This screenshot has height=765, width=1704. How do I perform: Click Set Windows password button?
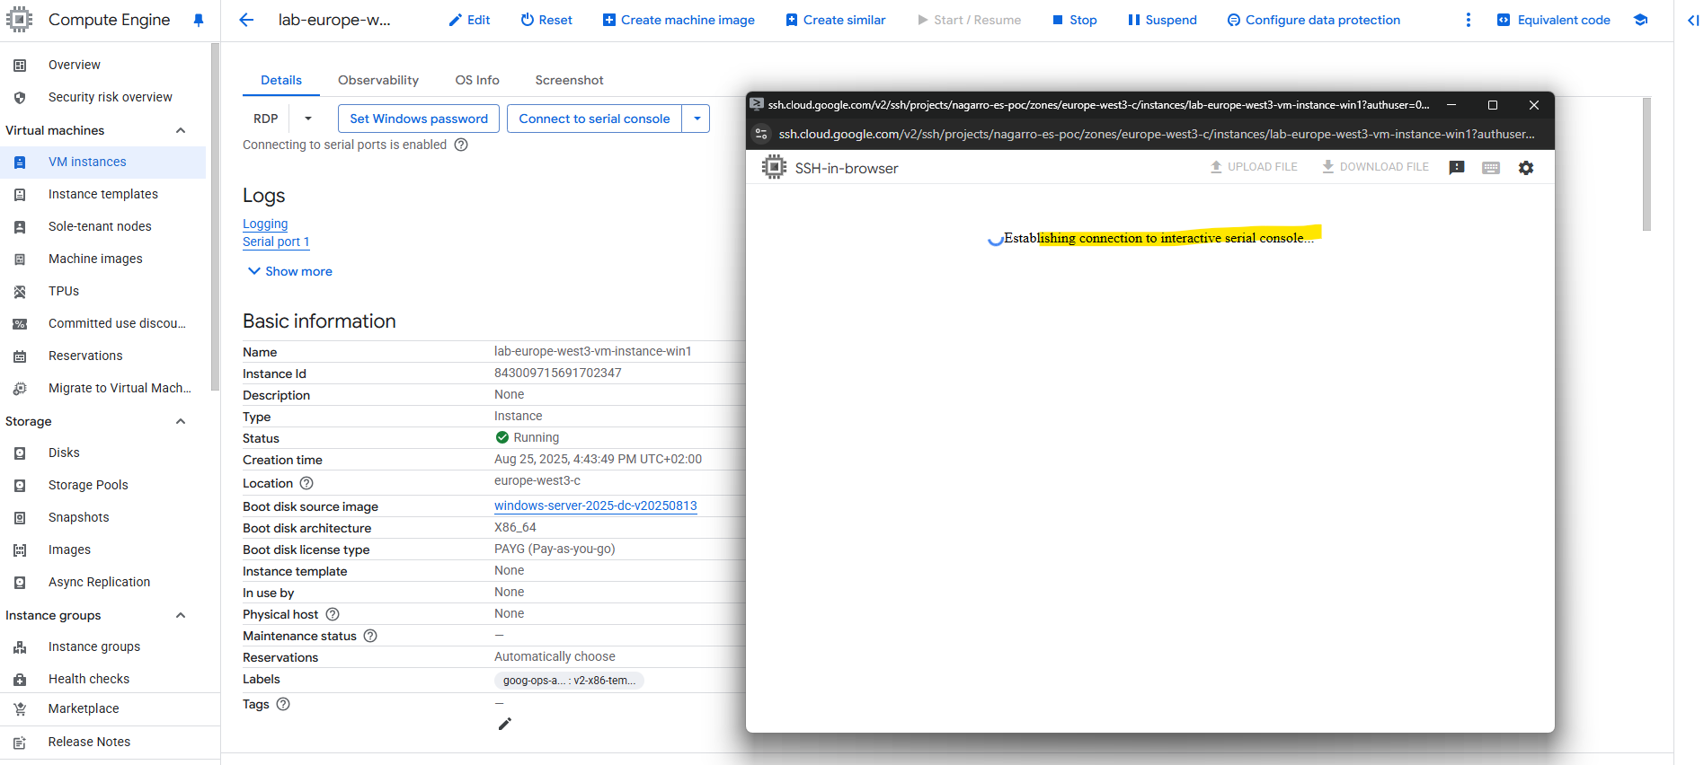coord(419,119)
